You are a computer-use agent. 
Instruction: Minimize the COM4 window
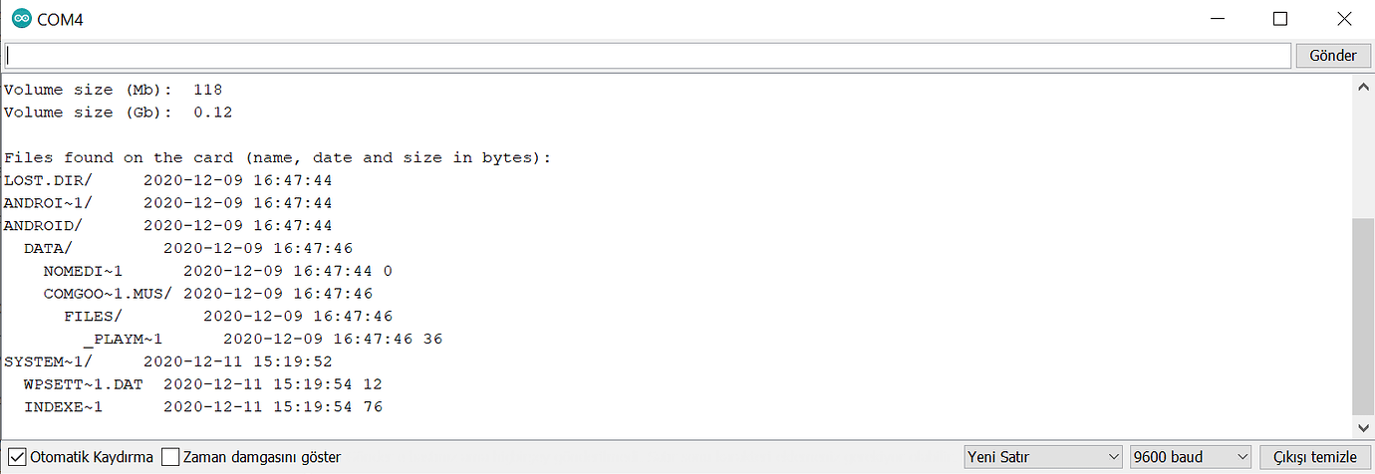[x=1217, y=19]
